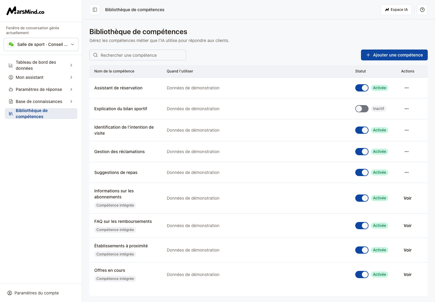The height and width of the screenshot is (302, 435).
Task: Toggle off Identification de l'intention de visite
Action: [x=362, y=130]
